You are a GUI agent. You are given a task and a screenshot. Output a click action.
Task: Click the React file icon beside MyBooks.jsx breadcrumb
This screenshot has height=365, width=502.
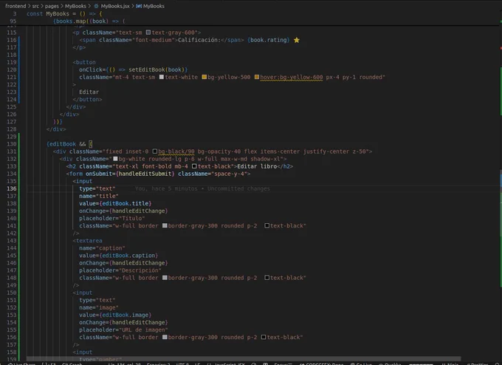tap(96, 6)
